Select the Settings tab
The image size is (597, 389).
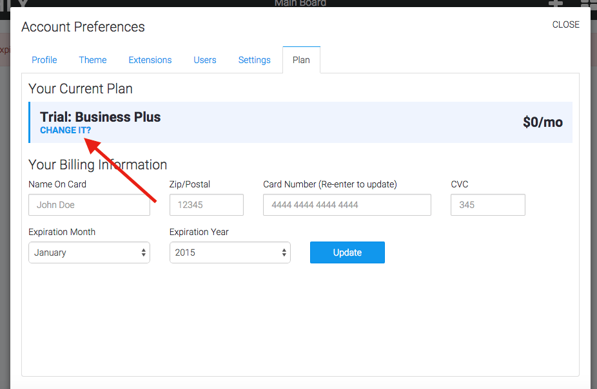tap(254, 60)
